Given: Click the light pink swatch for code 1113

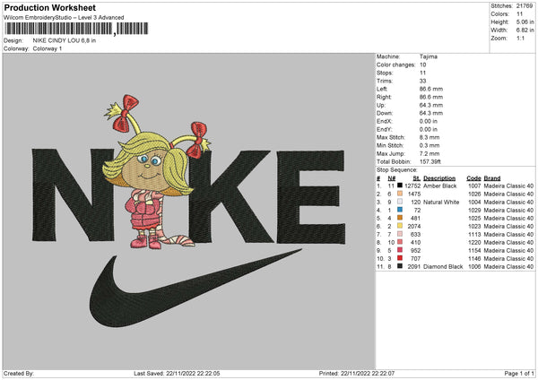Looking at the screenshot, I should point(400,234).
